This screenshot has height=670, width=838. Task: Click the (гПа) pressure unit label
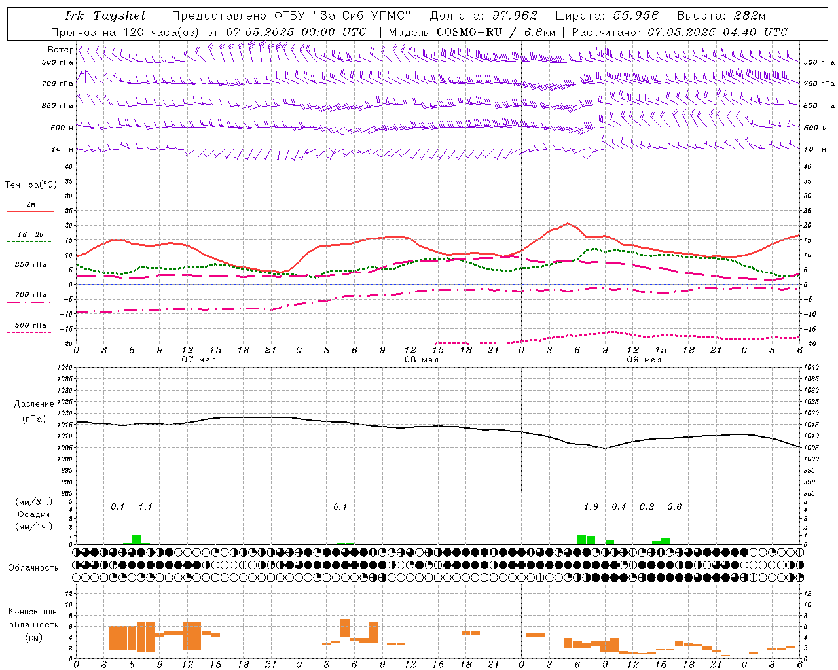pyautogui.click(x=34, y=419)
